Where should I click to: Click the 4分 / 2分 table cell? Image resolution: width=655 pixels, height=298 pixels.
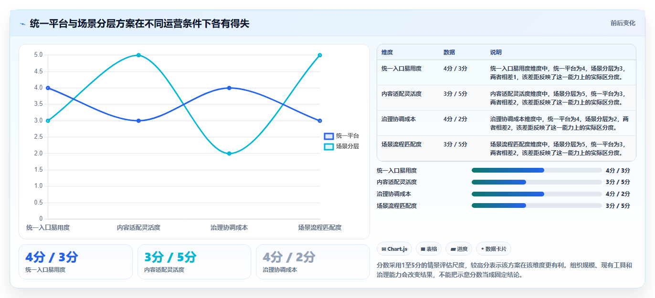pos(455,119)
